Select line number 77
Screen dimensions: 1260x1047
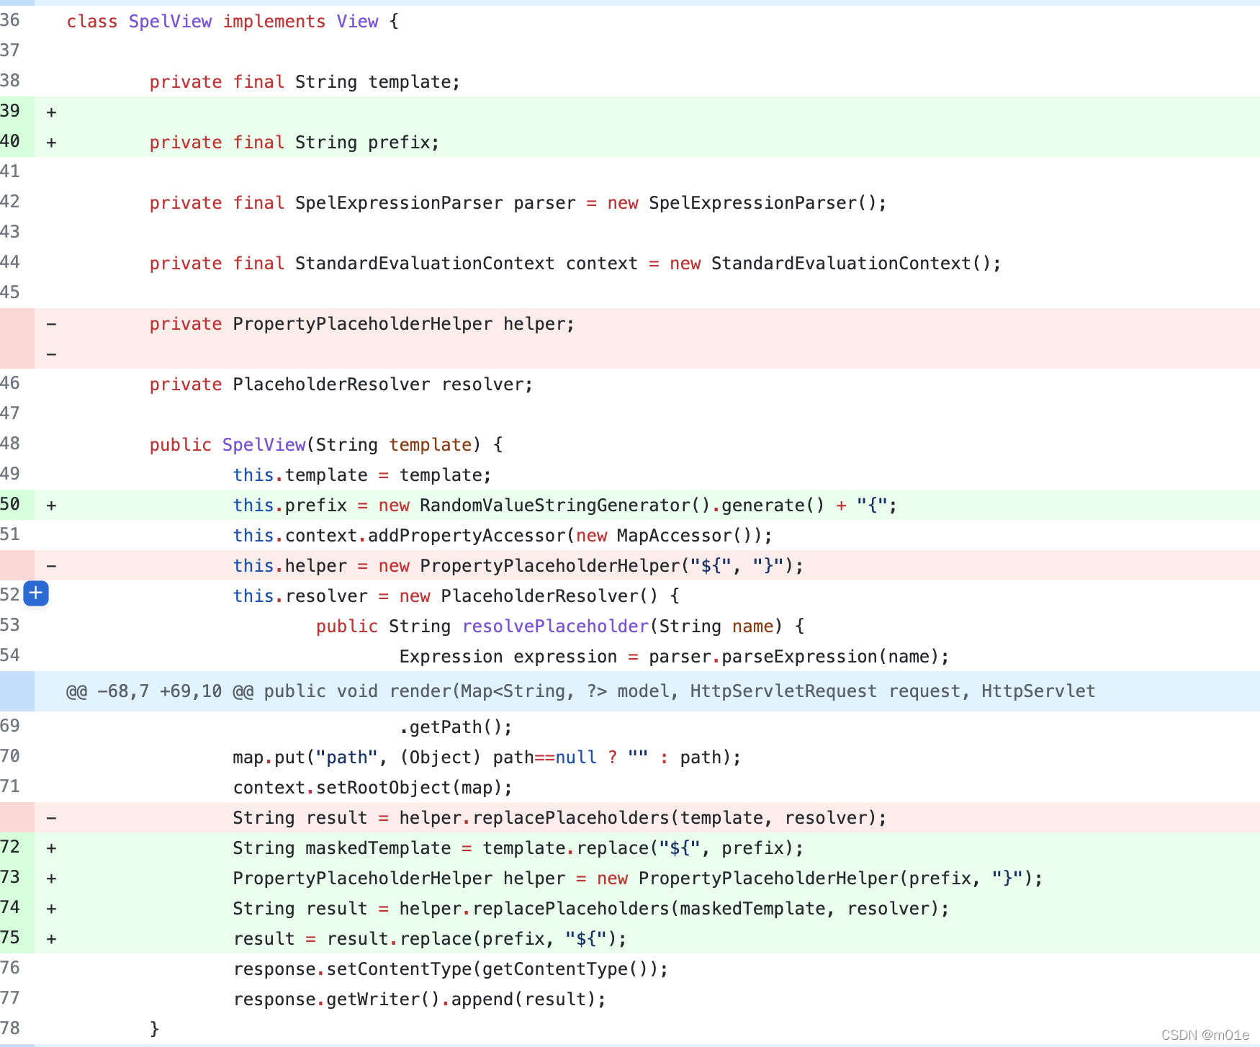click(x=10, y=998)
